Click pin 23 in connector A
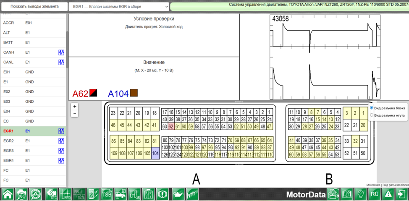The width and height of the screenshot is (409, 201). click(x=113, y=113)
